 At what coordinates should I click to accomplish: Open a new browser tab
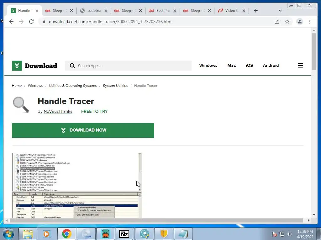click(x=256, y=11)
